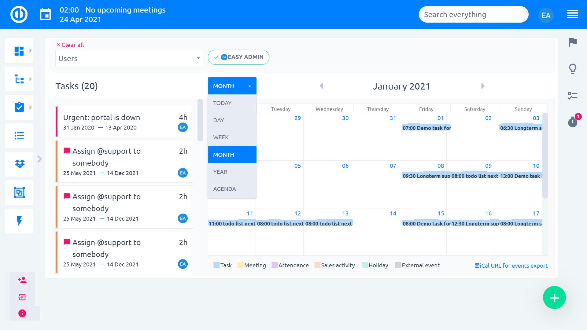Click the Clear all link
Screen dimensions: 587x330
[x=70, y=45]
